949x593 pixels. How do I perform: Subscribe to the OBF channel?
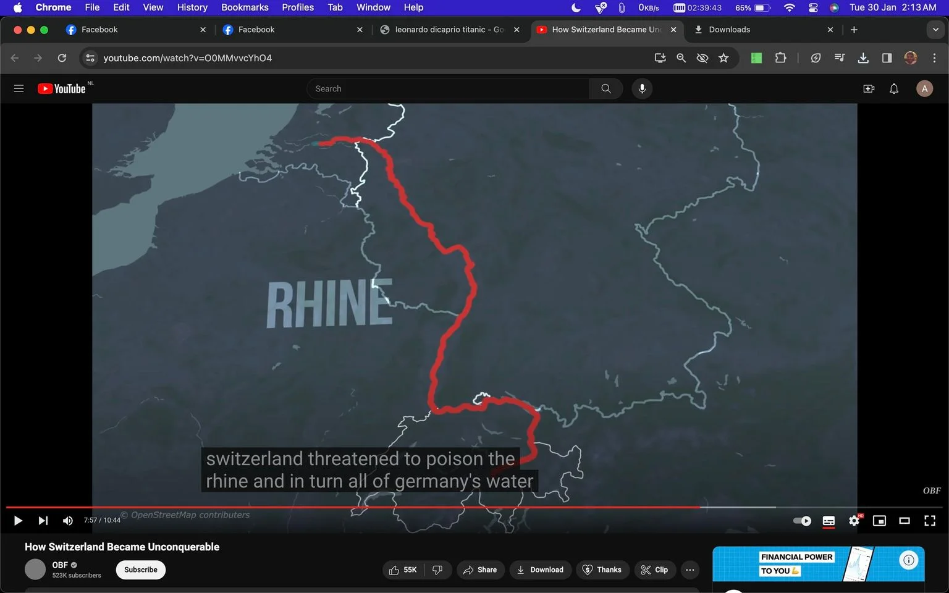click(x=141, y=570)
